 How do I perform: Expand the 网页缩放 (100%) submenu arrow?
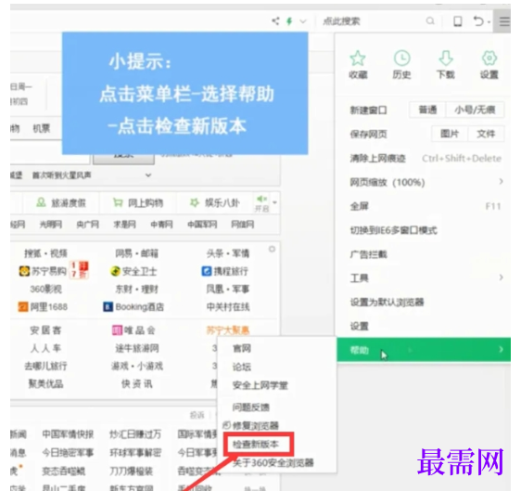(x=501, y=182)
